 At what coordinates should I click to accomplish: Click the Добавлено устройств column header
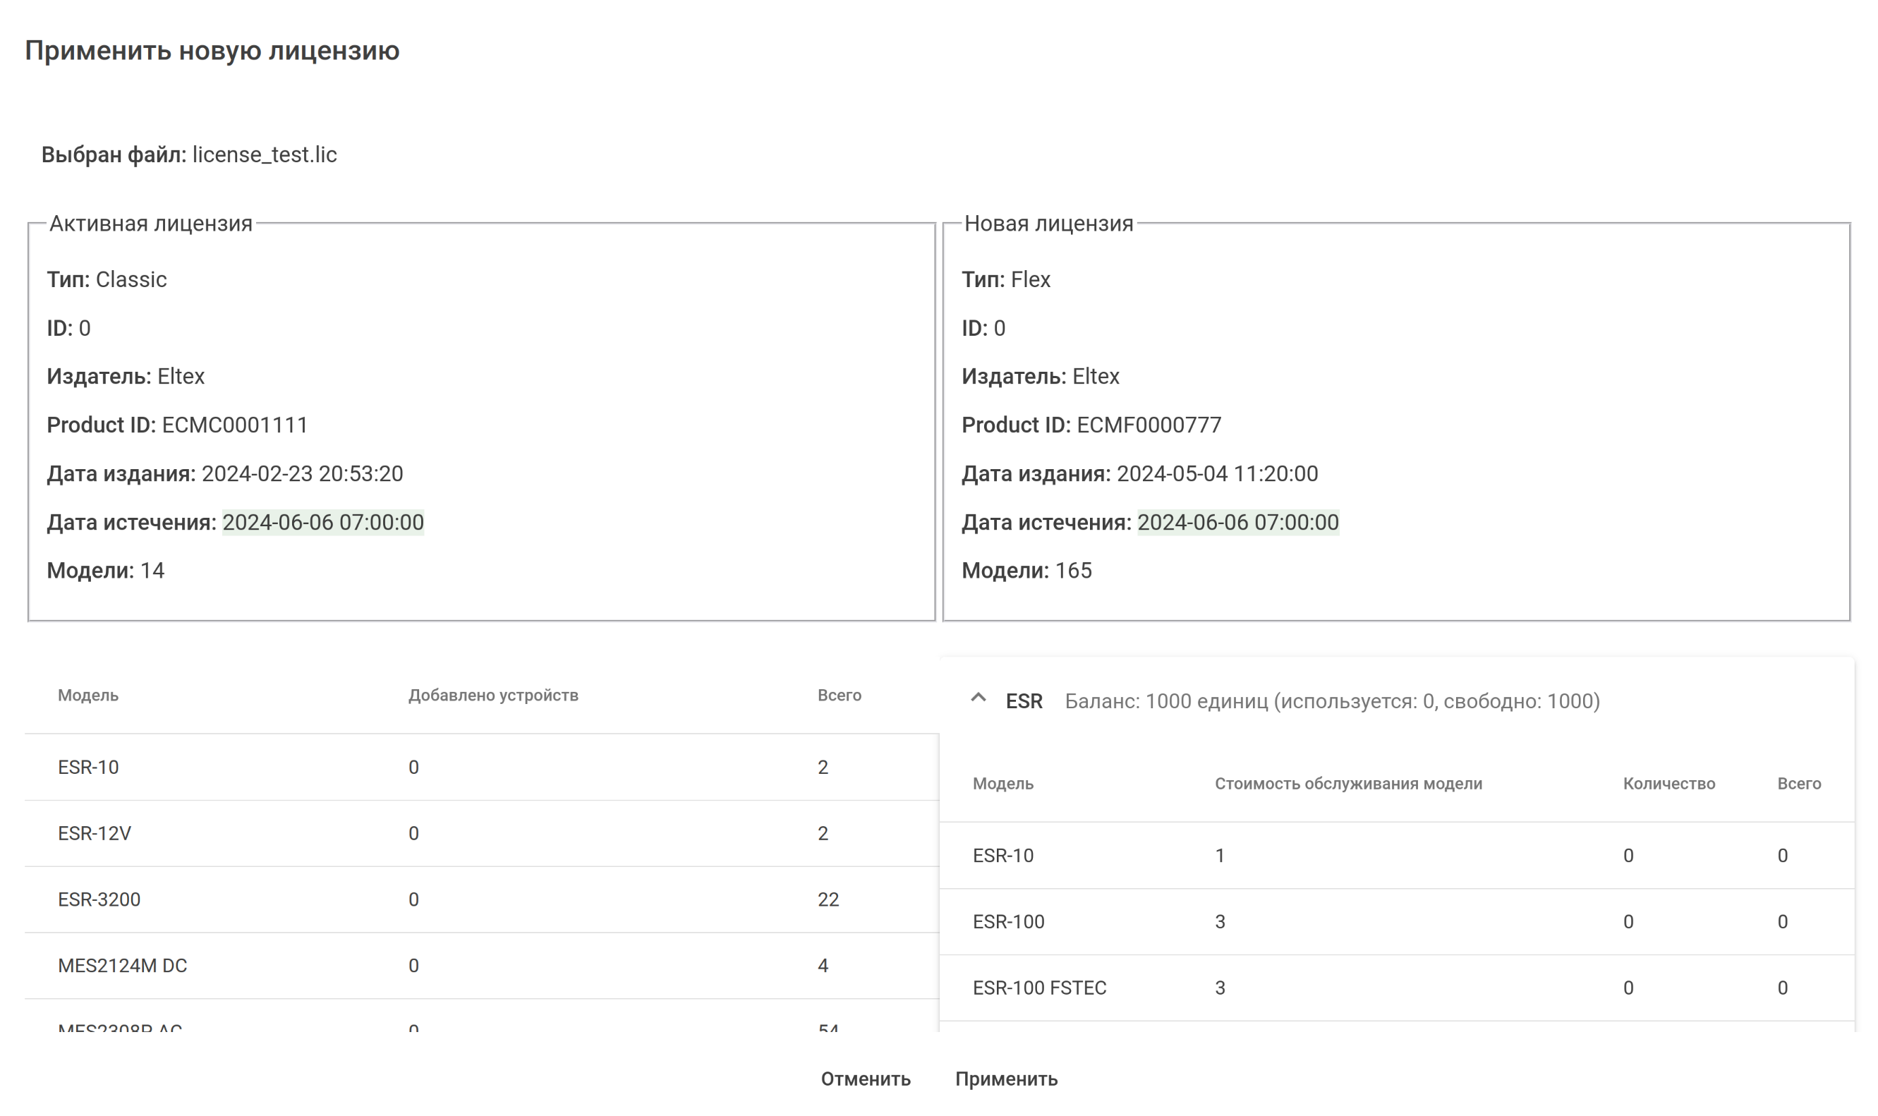tap(492, 696)
